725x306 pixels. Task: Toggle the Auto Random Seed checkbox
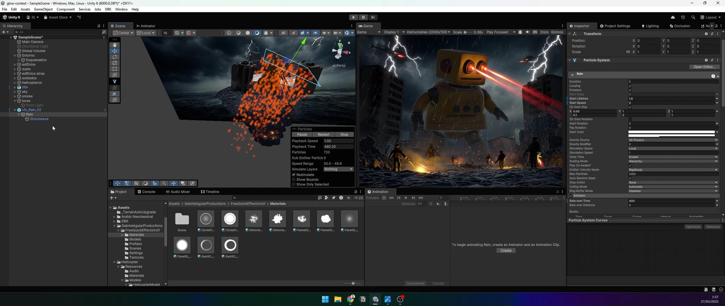coord(630,178)
